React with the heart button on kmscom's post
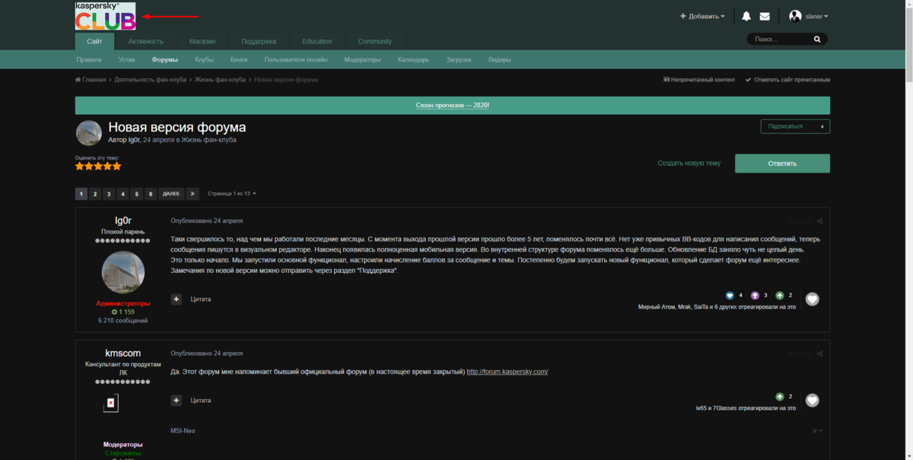Screen dimensions: 913x460 click(x=813, y=400)
